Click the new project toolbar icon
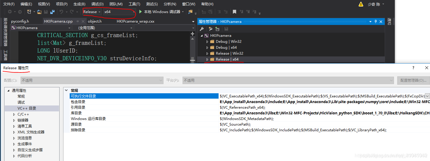The width and height of the screenshot is (430, 161). click(29, 12)
